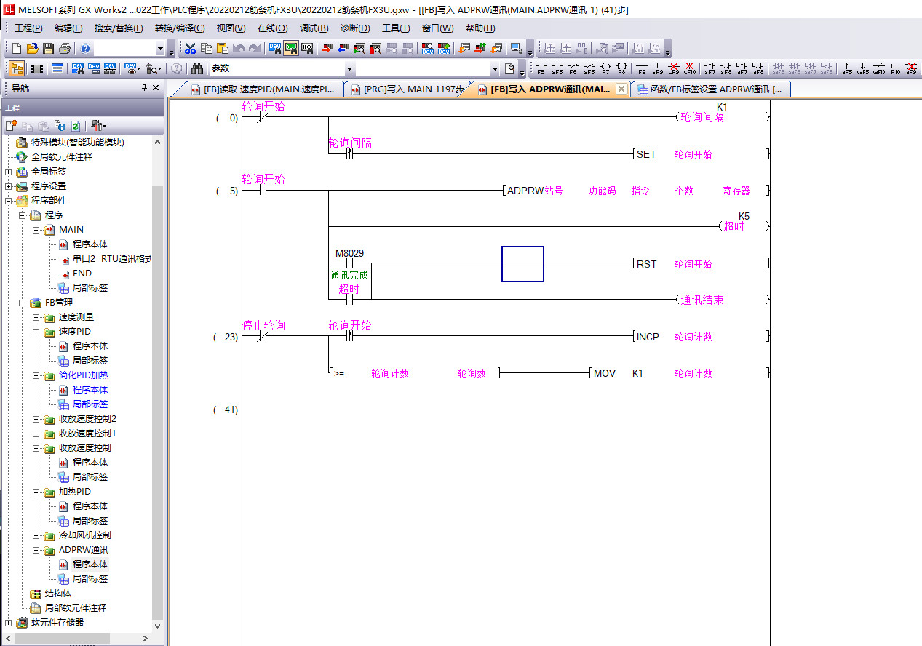Click the Print icon in toolbar

click(65, 49)
